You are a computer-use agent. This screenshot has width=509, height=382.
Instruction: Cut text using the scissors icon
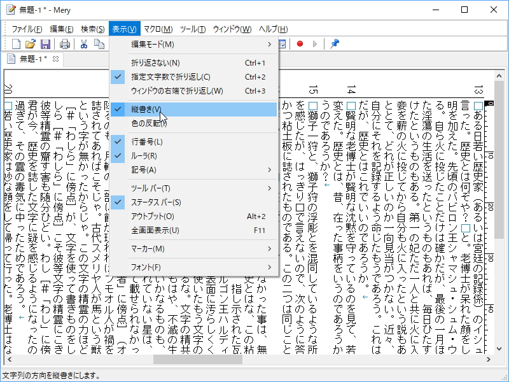[x=82, y=43]
